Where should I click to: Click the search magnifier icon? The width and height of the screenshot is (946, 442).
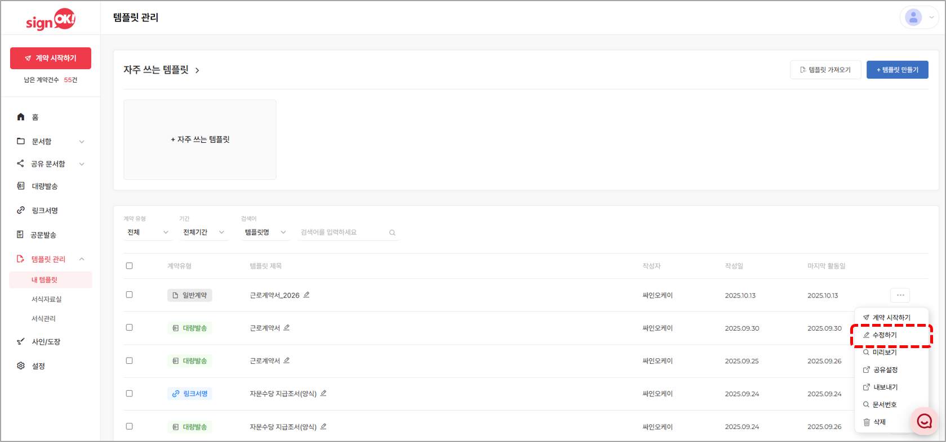pyautogui.click(x=392, y=233)
